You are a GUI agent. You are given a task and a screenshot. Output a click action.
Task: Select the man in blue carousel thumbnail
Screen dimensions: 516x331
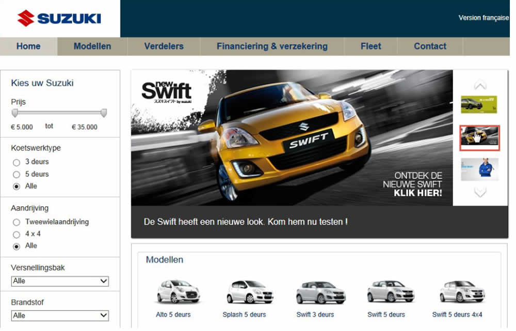tap(479, 169)
